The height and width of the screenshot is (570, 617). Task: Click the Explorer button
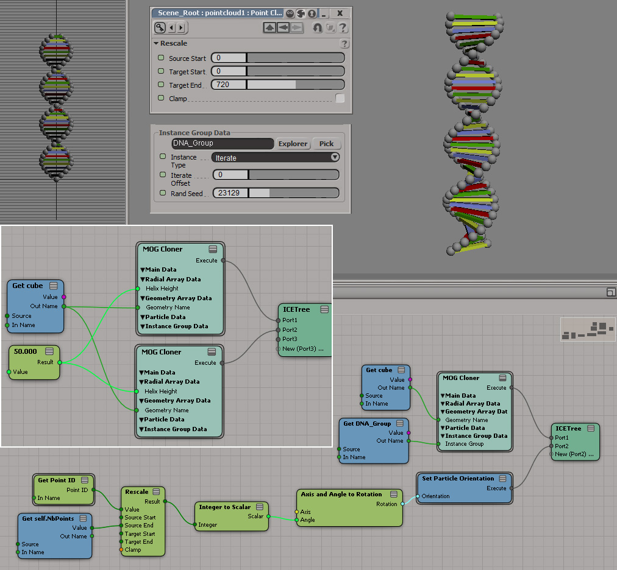[293, 144]
